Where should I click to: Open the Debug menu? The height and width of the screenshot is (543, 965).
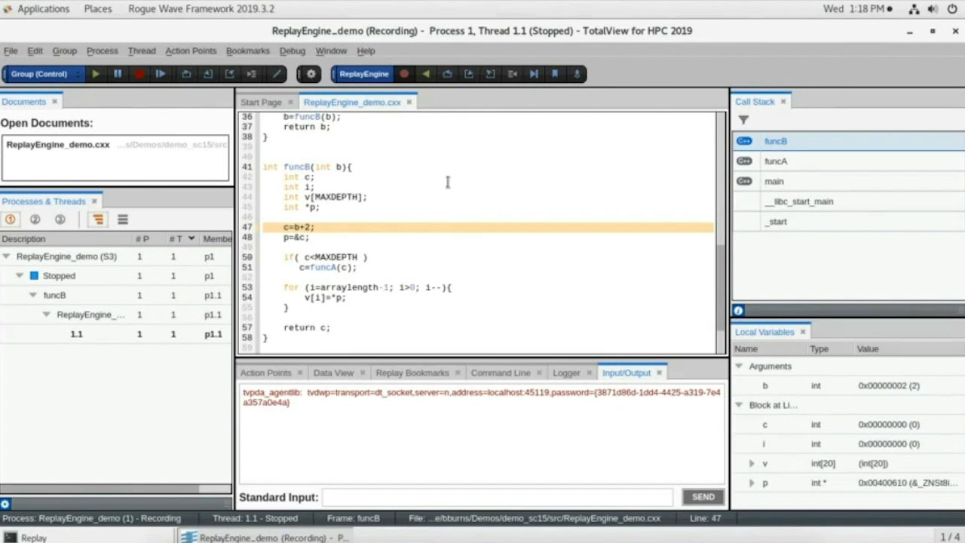[x=293, y=51]
